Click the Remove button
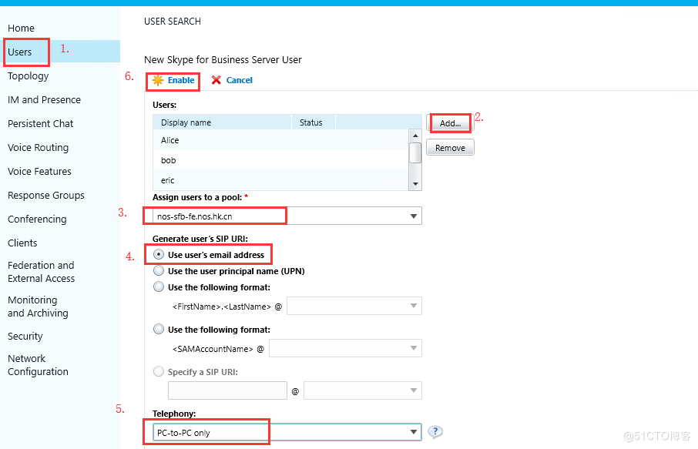 coord(450,148)
